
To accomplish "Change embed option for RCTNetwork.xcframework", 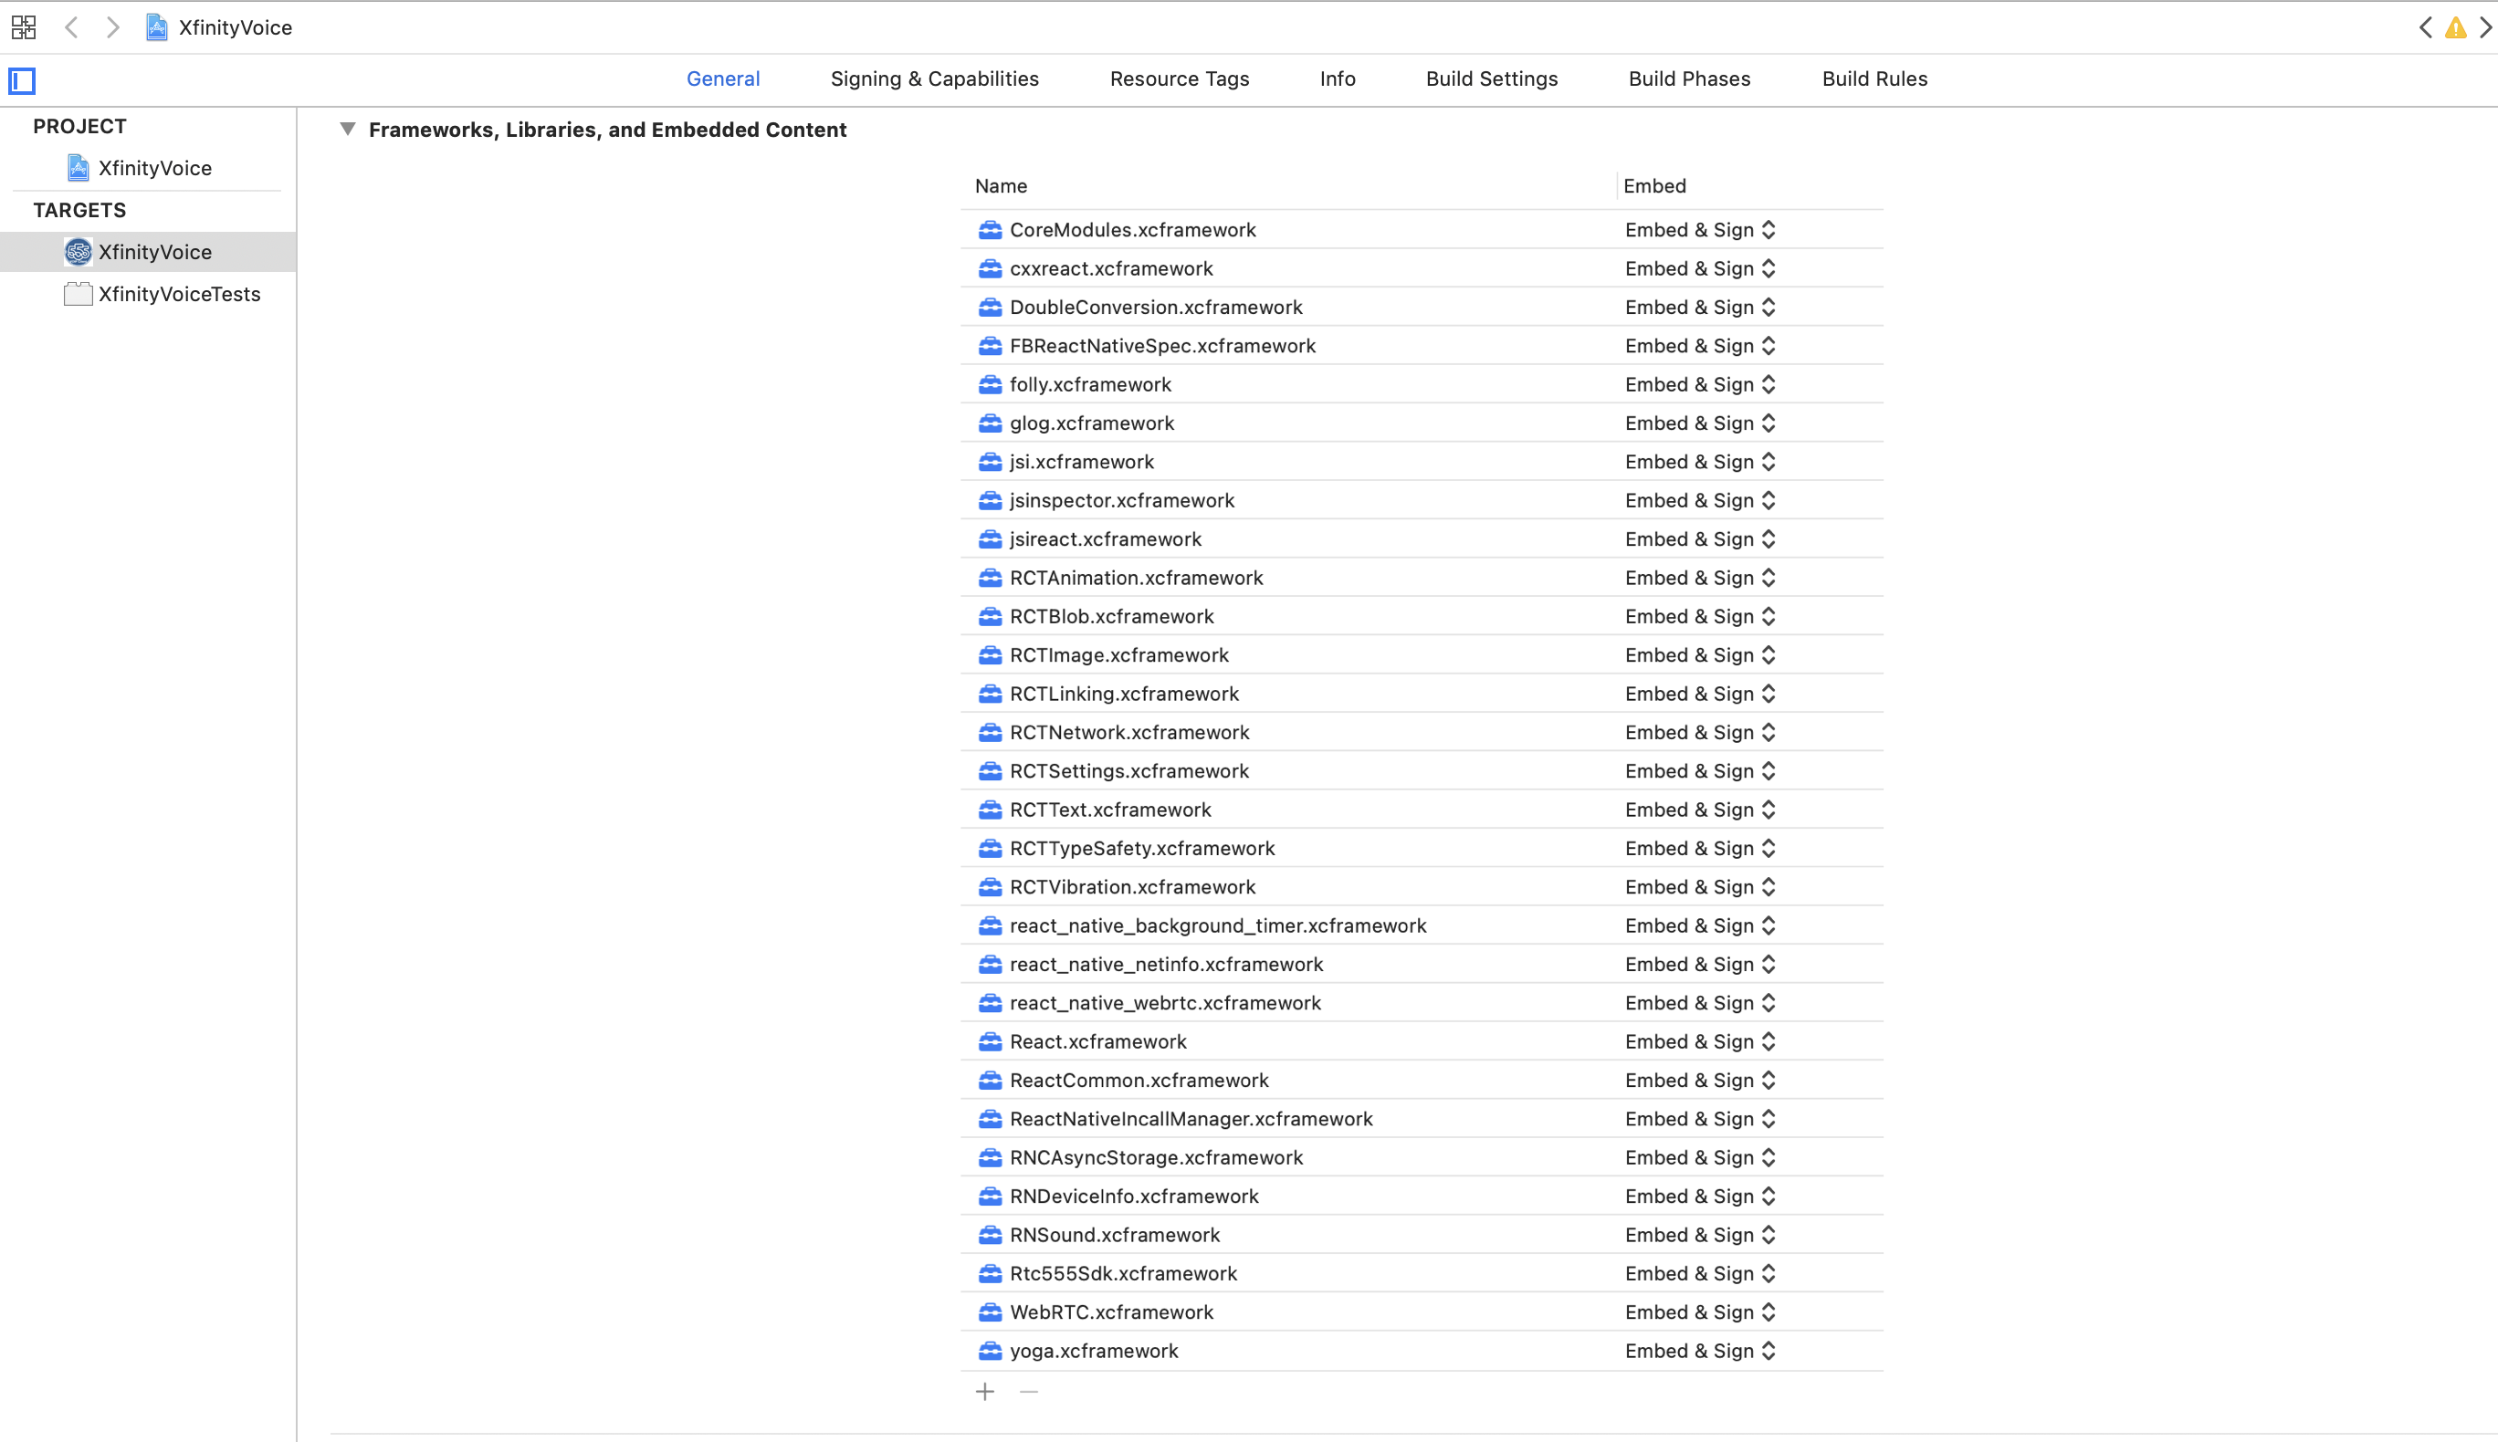I will pyautogui.click(x=1700, y=732).
